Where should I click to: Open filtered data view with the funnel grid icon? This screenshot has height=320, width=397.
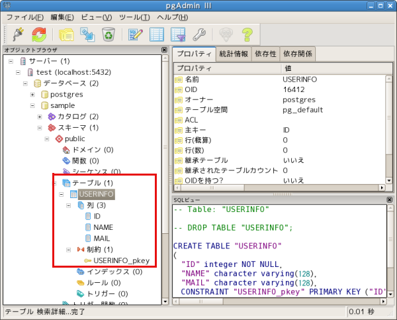(178, 34)
